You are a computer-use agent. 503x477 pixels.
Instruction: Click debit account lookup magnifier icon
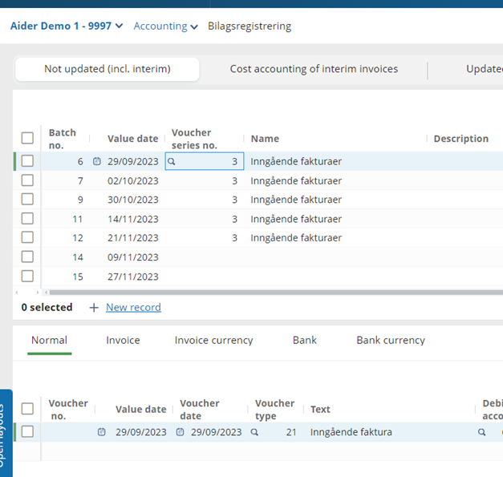coord(482,432)
